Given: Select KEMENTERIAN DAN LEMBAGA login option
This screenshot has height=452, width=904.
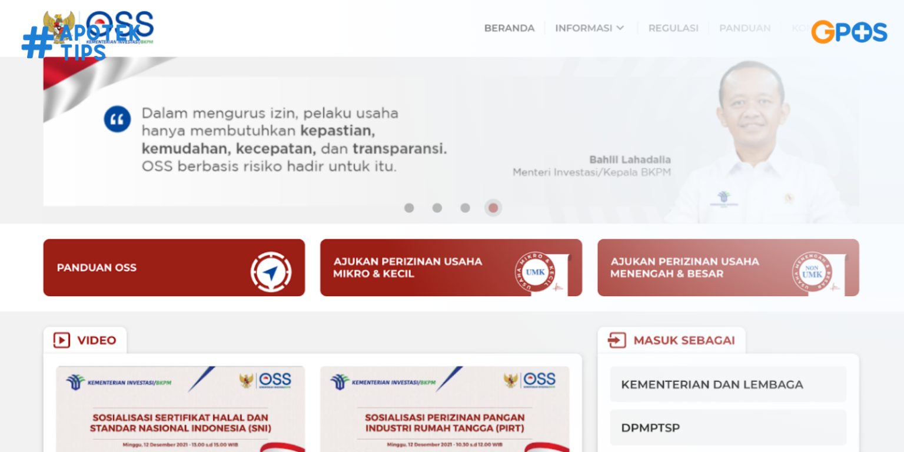Looking at the screenshot, I should coord(728,384).
